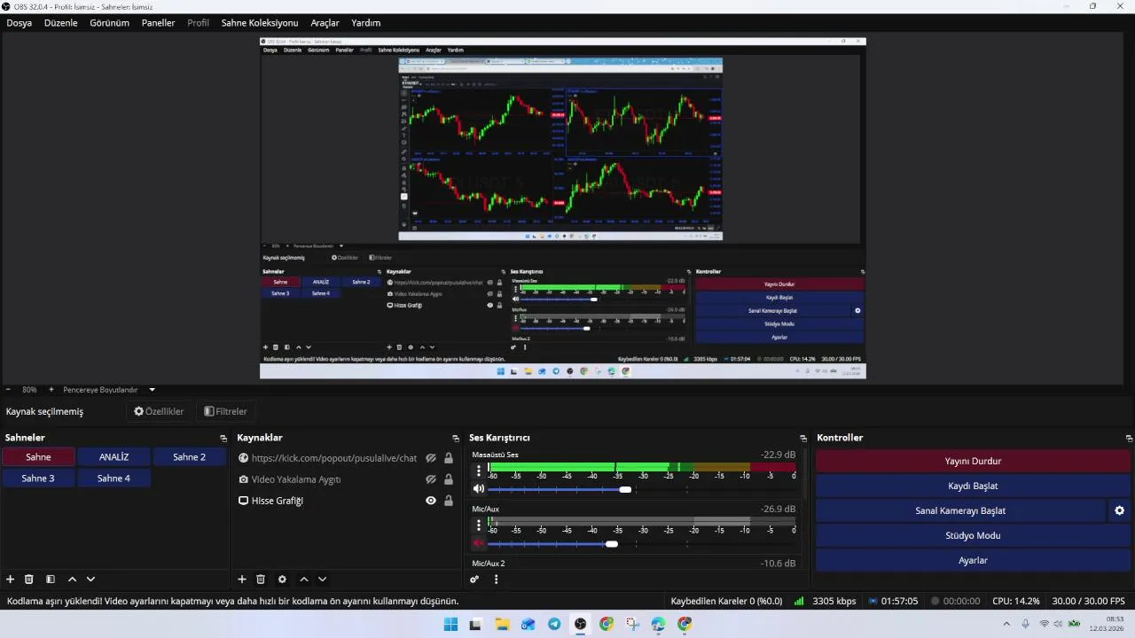
Task: Open Mic/Aux three-dot options
Action: pos(479,525)
